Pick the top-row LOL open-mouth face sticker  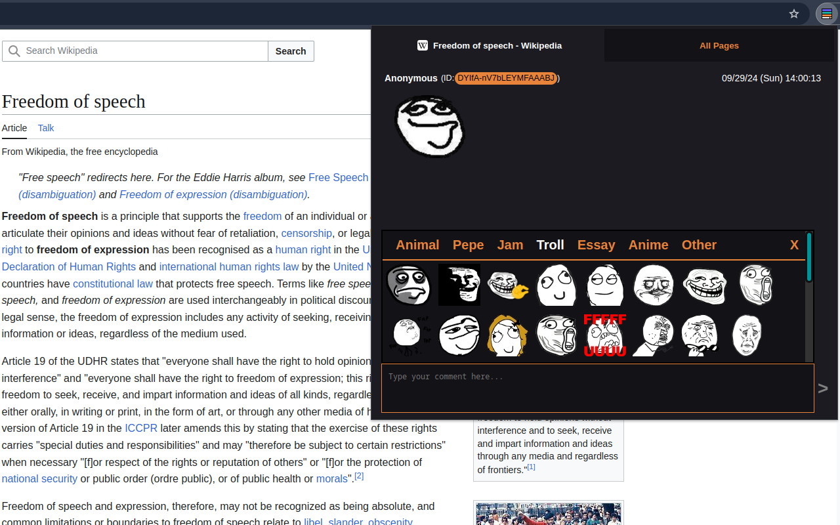756,285
